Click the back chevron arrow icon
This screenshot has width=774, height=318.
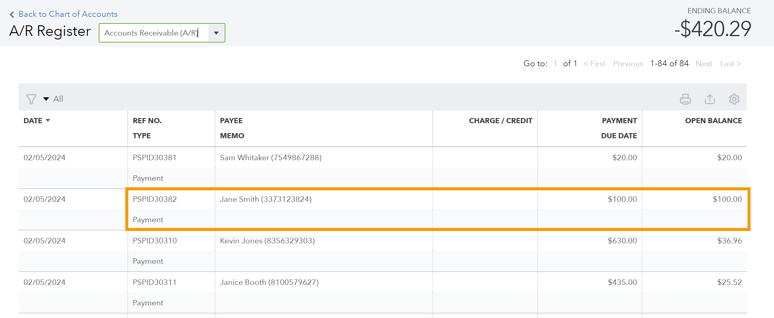(x=12, y=14)
